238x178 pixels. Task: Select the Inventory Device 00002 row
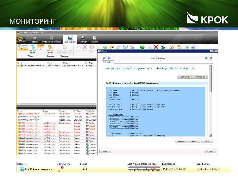click(x=57, y=117)
